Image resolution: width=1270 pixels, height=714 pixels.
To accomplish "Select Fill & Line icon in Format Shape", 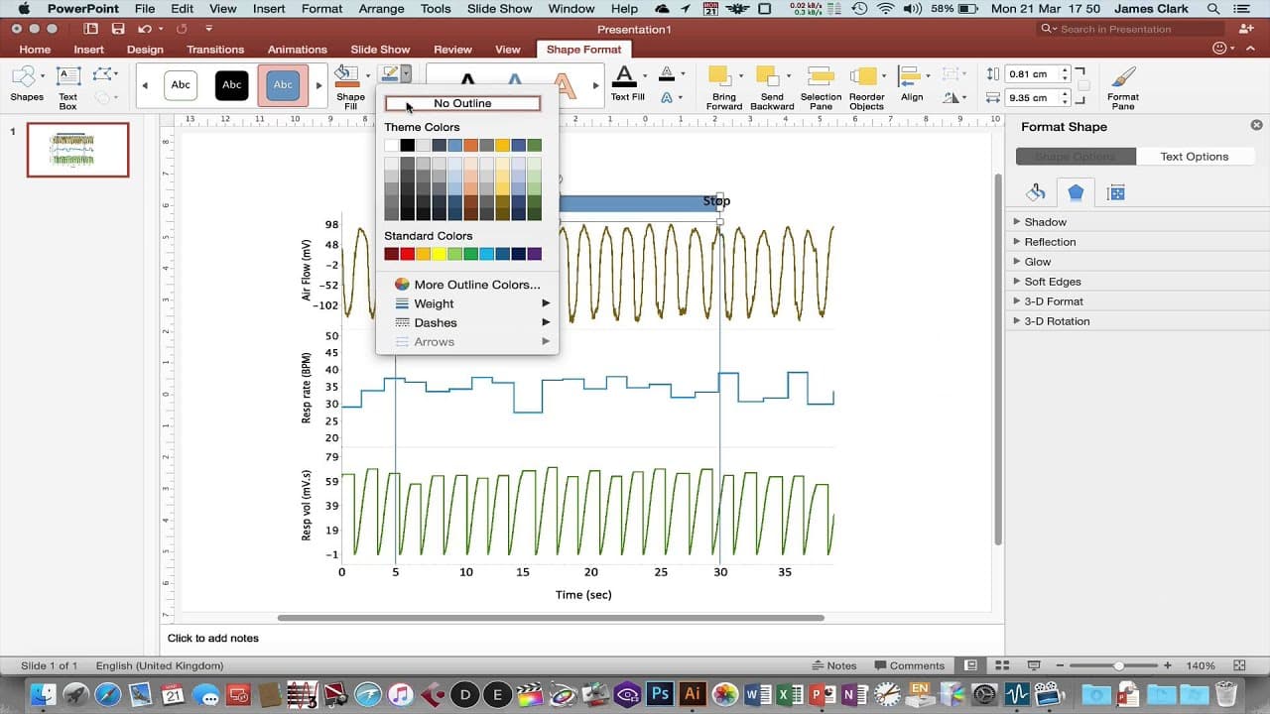I will 1036,192.
